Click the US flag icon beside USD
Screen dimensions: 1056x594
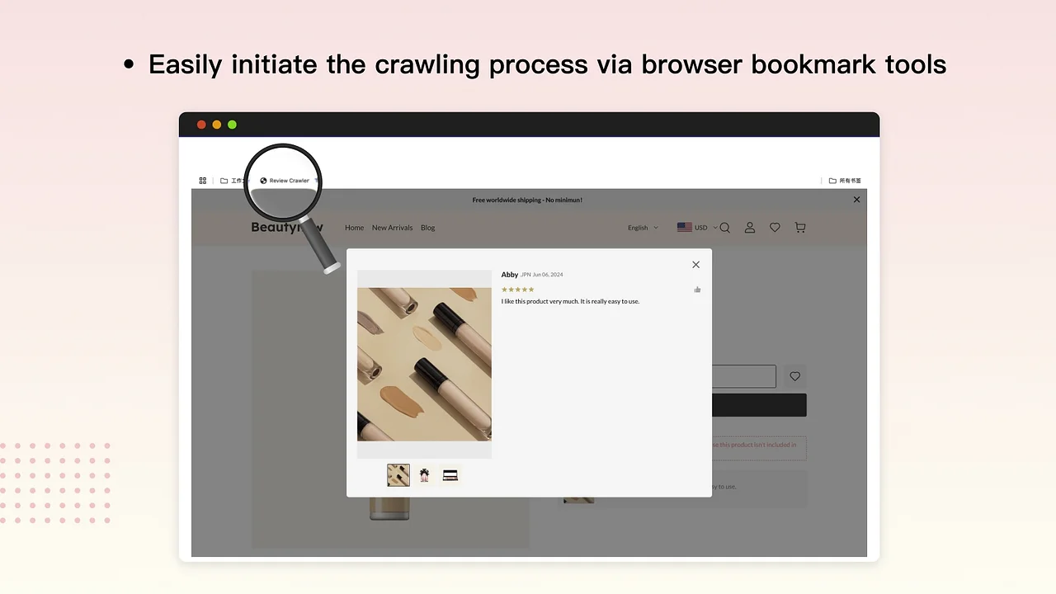tap(685, 227)
